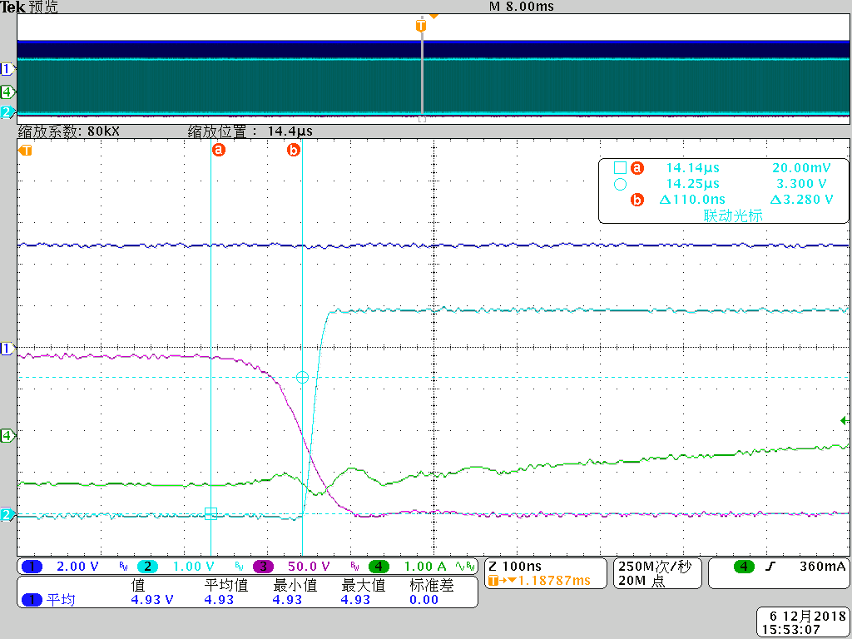Click the 最小值 column header
This screenshot has width=852, height=639.
(x=295, y=585)
